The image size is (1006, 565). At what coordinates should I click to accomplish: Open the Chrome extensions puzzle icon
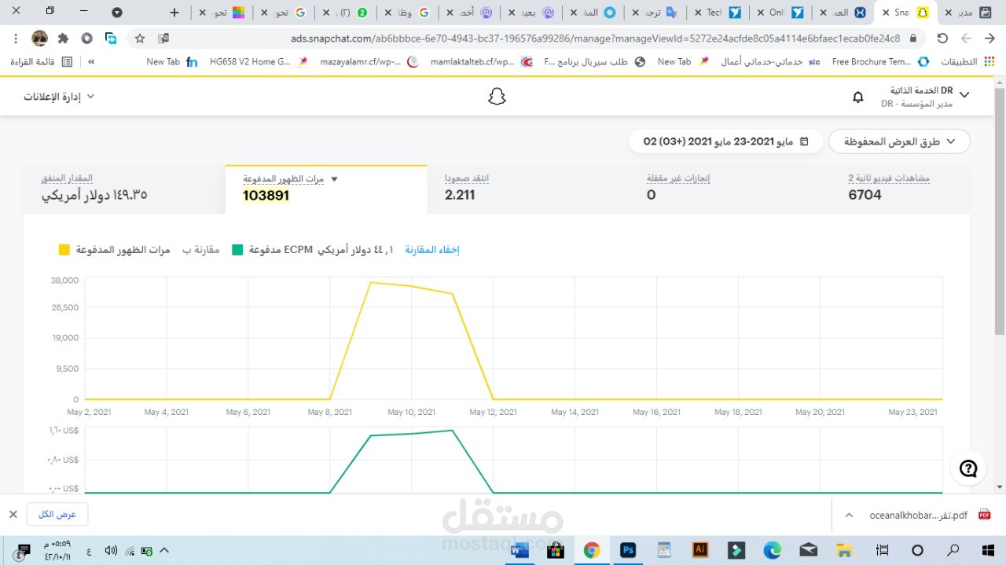63,38
